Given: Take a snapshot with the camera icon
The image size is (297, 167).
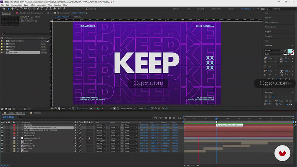Looking at the screenshot, I should (91, 109).
